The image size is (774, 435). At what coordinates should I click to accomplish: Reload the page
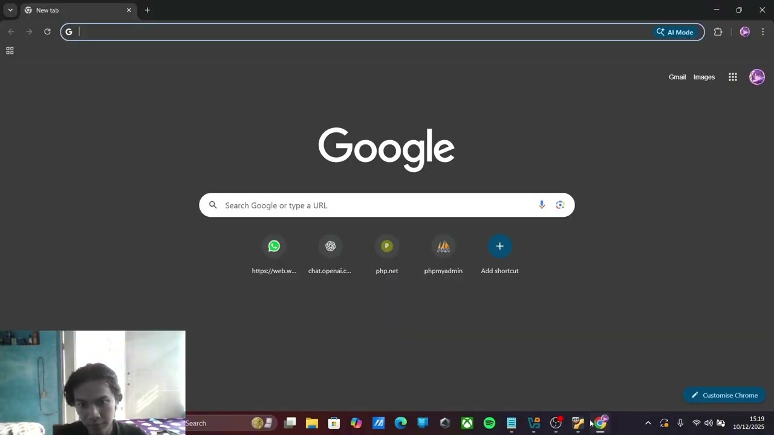pos(47,32)
